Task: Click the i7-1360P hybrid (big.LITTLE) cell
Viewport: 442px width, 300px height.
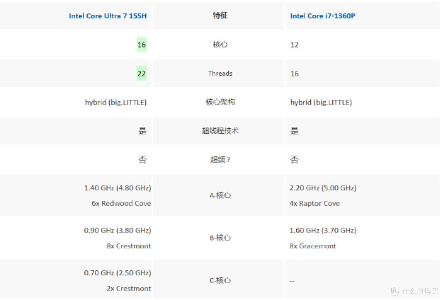Action: [321, 102]
